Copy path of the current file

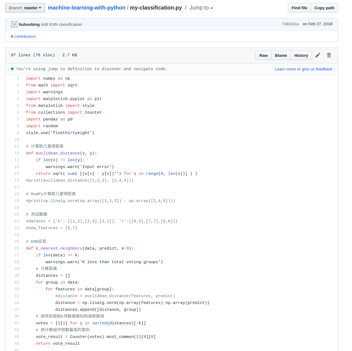(x=324, y=8)
